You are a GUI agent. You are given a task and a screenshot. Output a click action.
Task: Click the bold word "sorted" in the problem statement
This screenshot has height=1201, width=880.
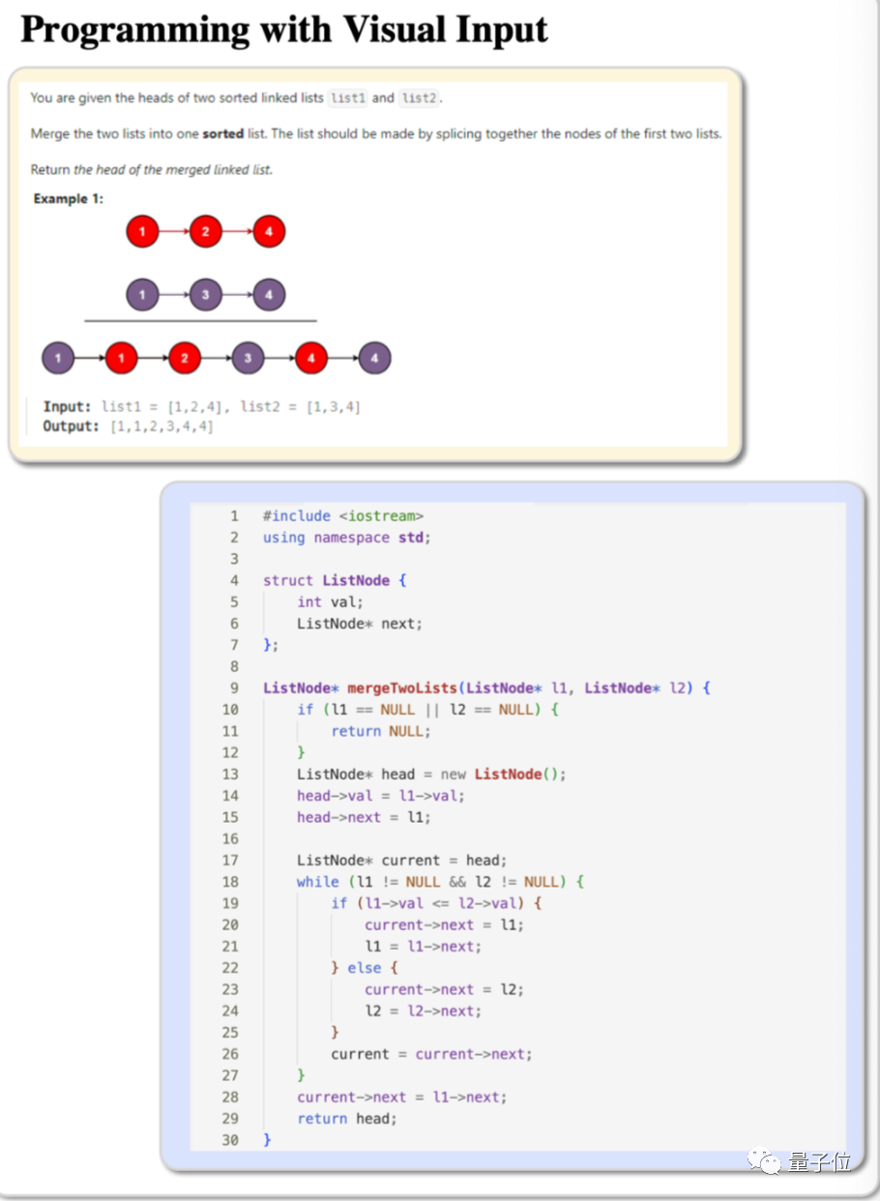coord(222,133)
